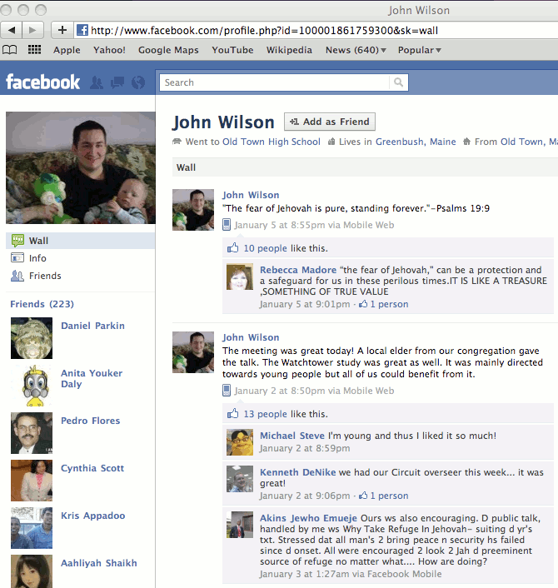Image resolution: width=558 pixels, height=588 pixels.
Task: Click thumbs-up icon beside 10 people
Action: 232,247
